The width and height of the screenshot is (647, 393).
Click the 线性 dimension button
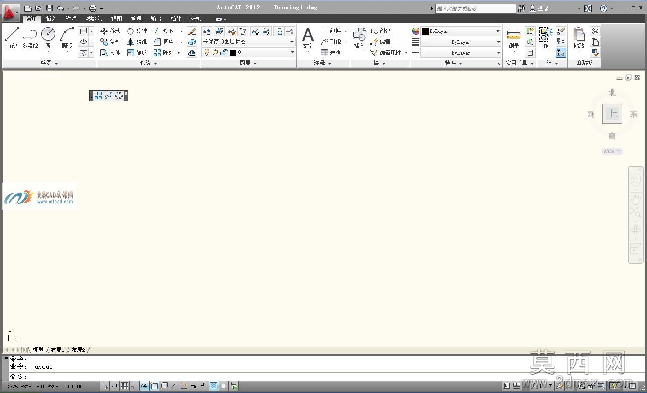331,31
